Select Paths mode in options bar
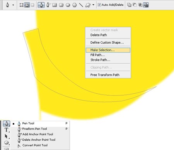Screen dimensions: 174x150 click(27, 5)
